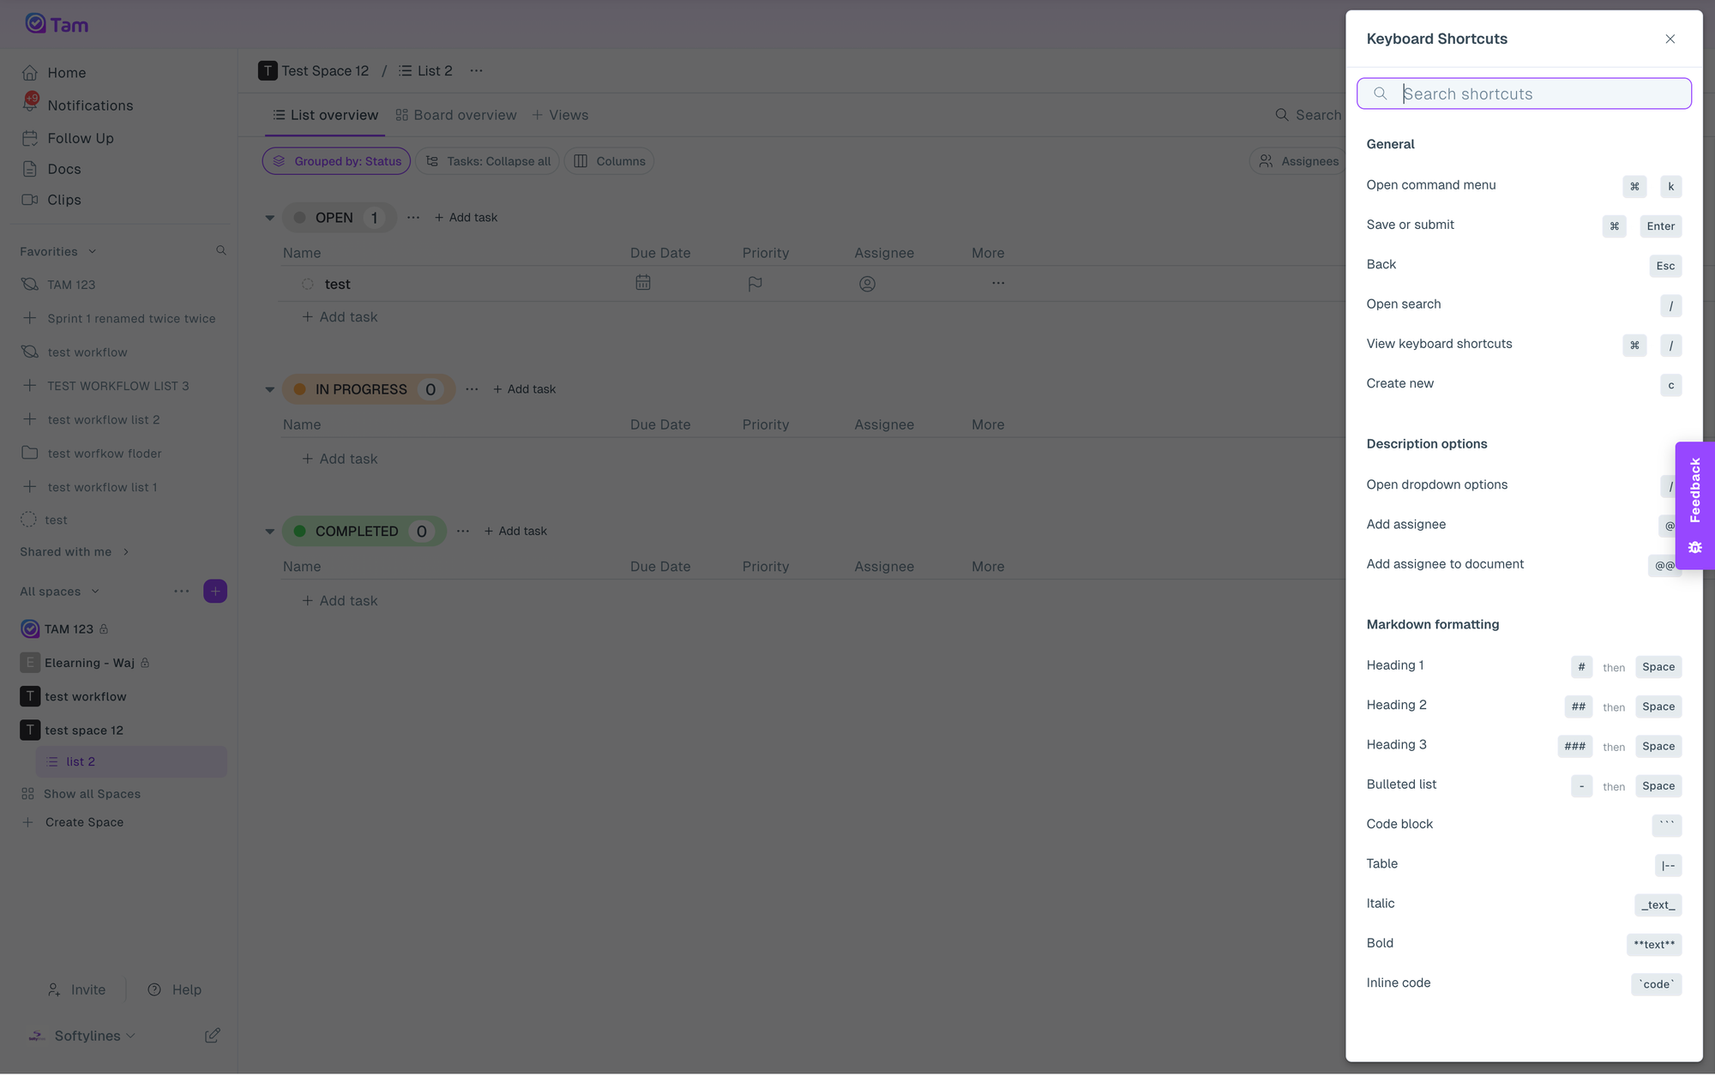Image resolution: width=1715 pixels, height=1076 pixels.
Task: Open Clips from the sidebar
Action: [x=63, y=200]
